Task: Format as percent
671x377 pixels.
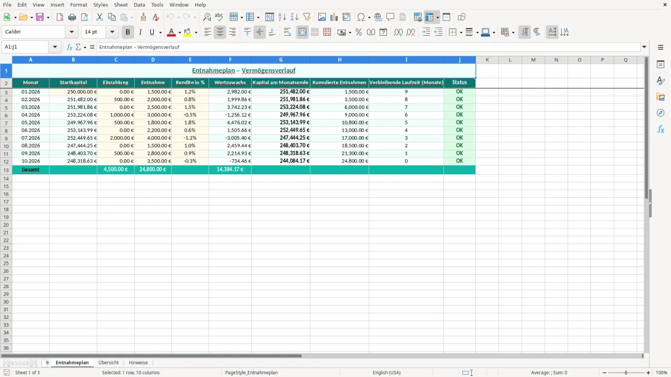Action: (x=358, y=32)
